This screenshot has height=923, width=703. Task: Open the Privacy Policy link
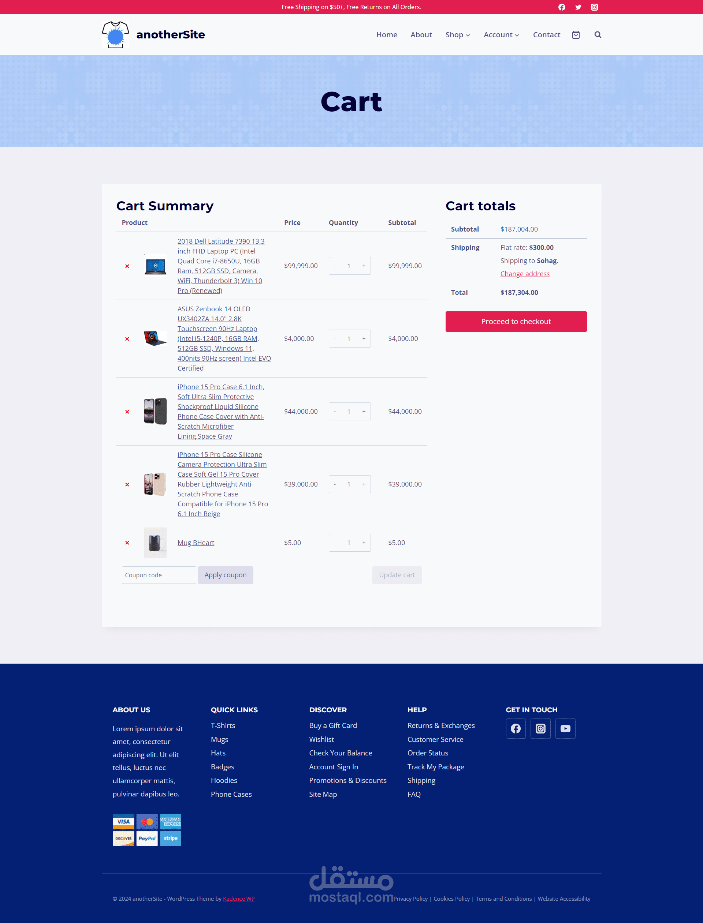[410, 899]
